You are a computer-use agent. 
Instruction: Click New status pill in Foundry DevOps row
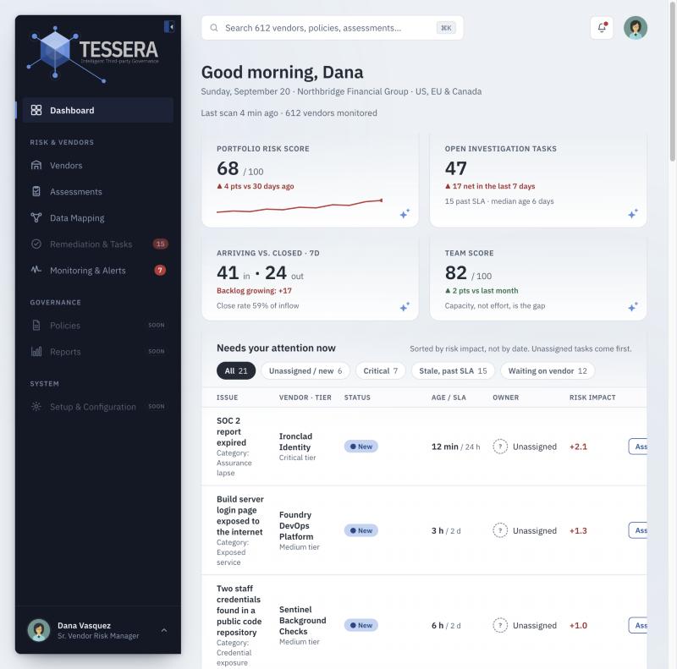[x=361, y=530]
